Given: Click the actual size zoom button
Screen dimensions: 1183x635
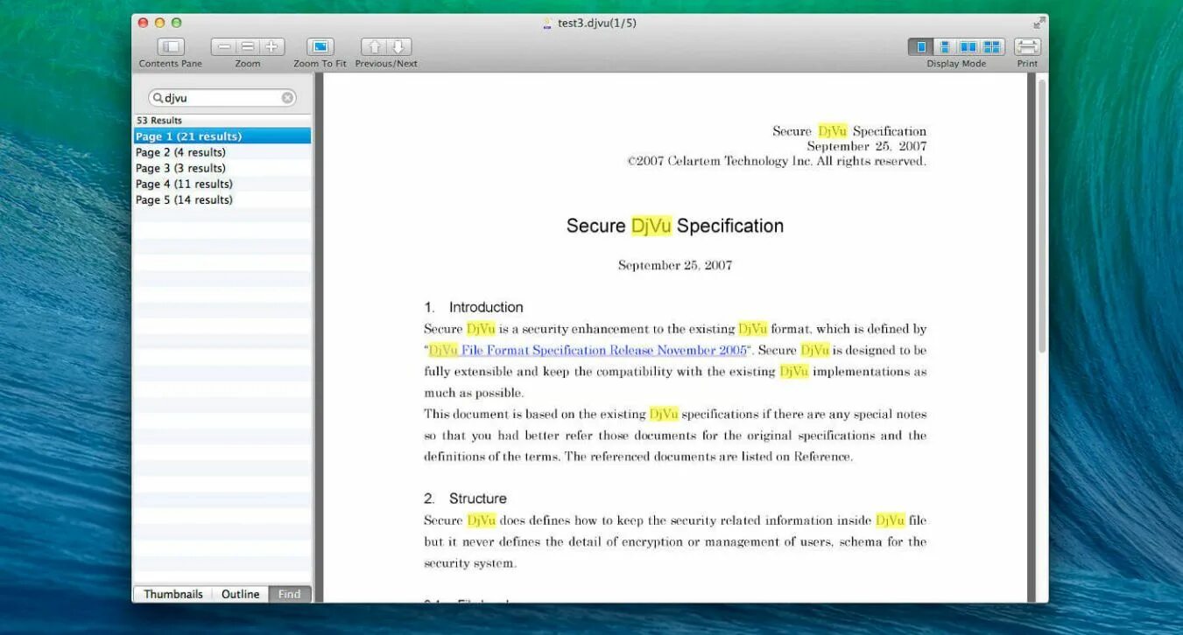Looking at the screenshot, I should (x=248, y=46).
